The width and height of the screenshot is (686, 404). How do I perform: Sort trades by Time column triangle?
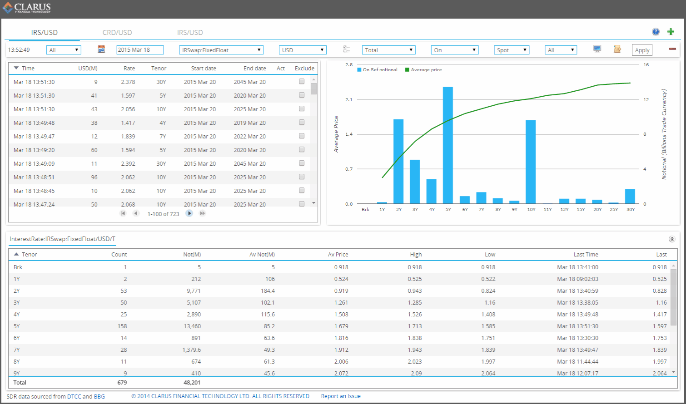pyautogui.click(x=16, y=68)
